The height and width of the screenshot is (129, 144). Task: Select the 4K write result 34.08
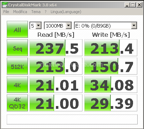click(x=111, y=84)
